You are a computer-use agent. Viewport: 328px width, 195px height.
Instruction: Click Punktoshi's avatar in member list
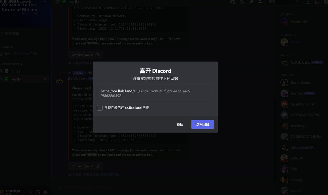point(284,22)
